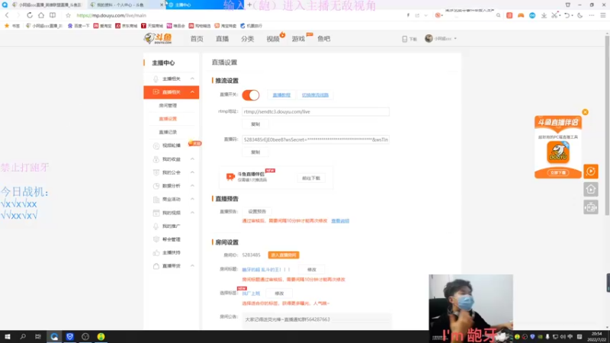Click the browser refresh icon
610x343 pixels.
(30, 15)
